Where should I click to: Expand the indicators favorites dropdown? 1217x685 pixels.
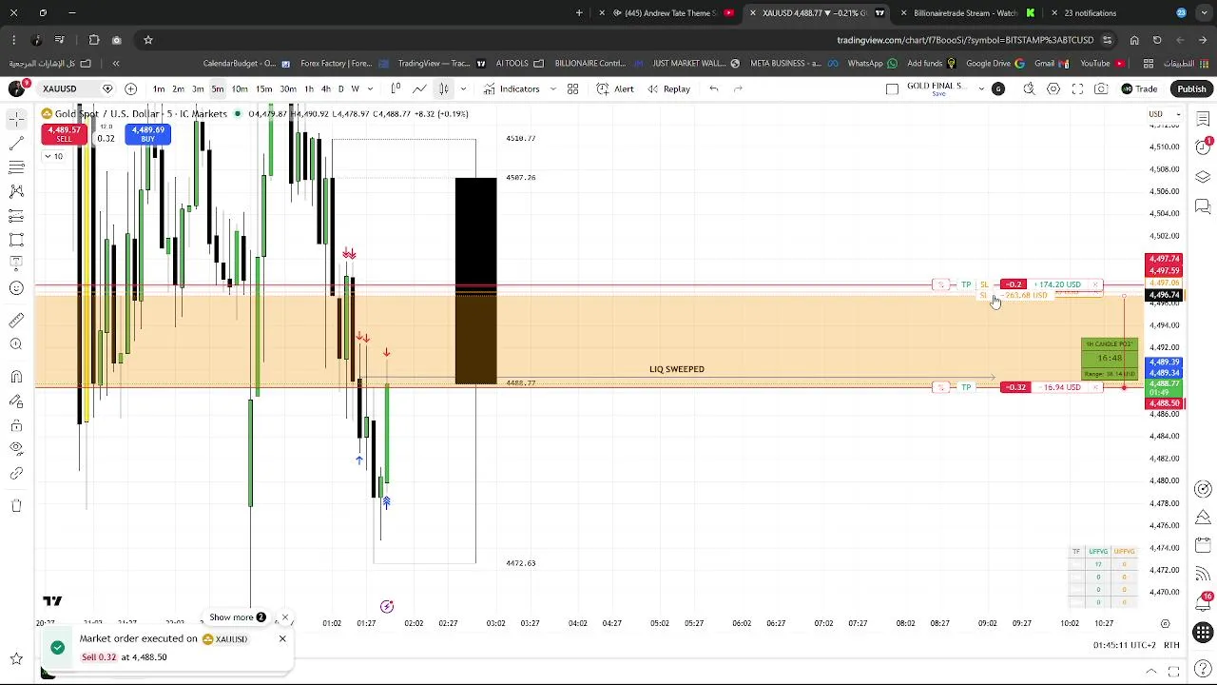coord(553,88)
